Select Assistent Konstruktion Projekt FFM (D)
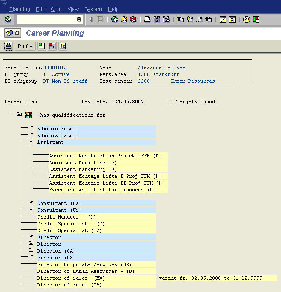 coord(108,156)
